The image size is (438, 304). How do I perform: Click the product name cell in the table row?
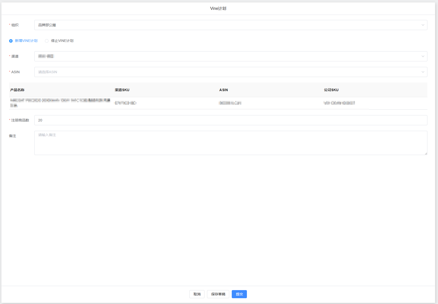coord(60,103)
